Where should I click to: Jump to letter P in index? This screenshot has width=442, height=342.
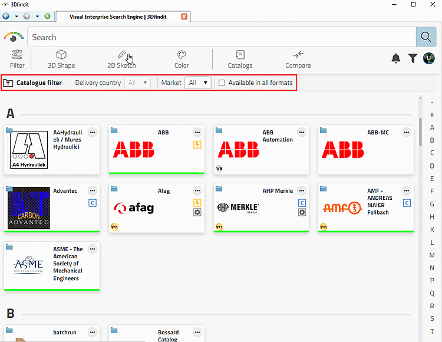coord(432,281)
